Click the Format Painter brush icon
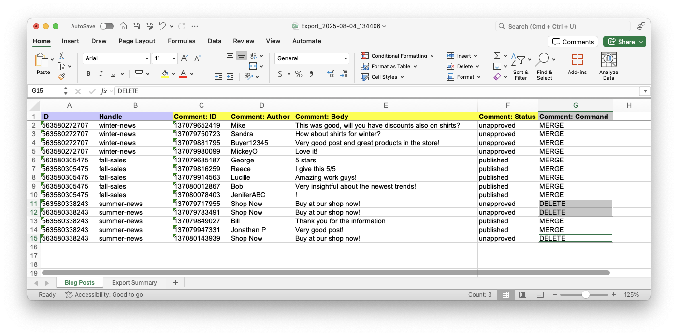Viewport: 678px width, 336px height. 61,76
